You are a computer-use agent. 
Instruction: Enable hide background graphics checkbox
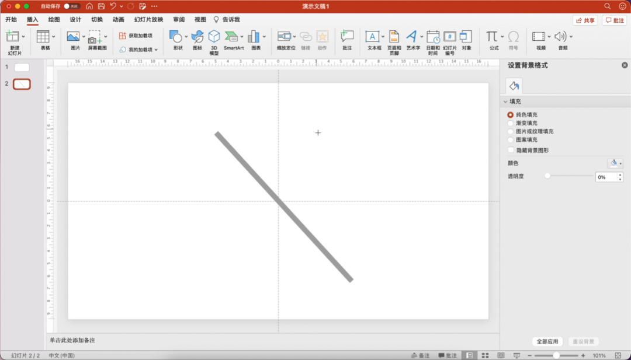coord(511,150)
